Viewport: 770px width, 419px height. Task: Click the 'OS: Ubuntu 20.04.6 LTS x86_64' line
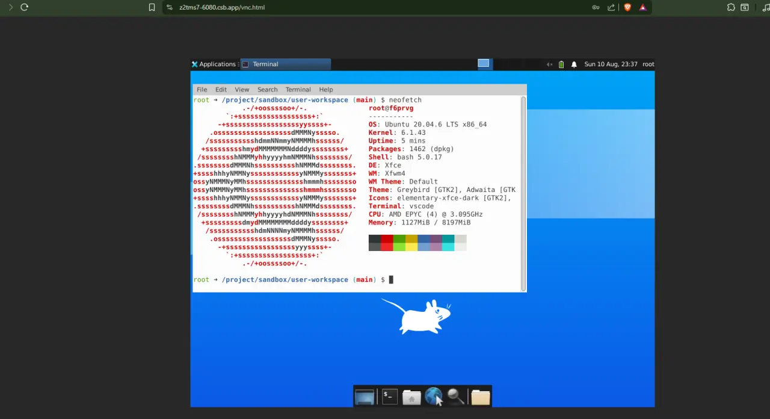click(x=428, y=125)
